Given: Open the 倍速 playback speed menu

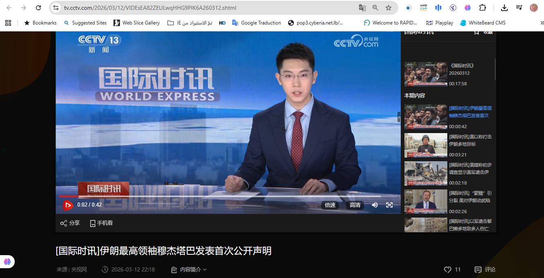Looking at the screenshot, I should click(x=330, y=205).
